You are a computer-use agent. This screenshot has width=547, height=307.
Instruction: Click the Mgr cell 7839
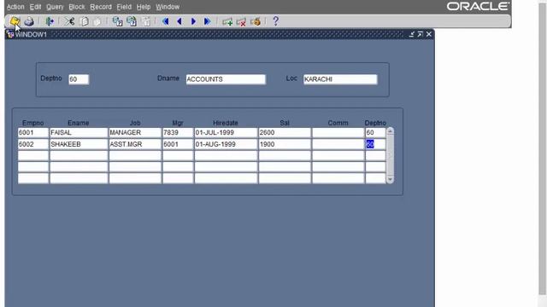click(x=178, y=133)
